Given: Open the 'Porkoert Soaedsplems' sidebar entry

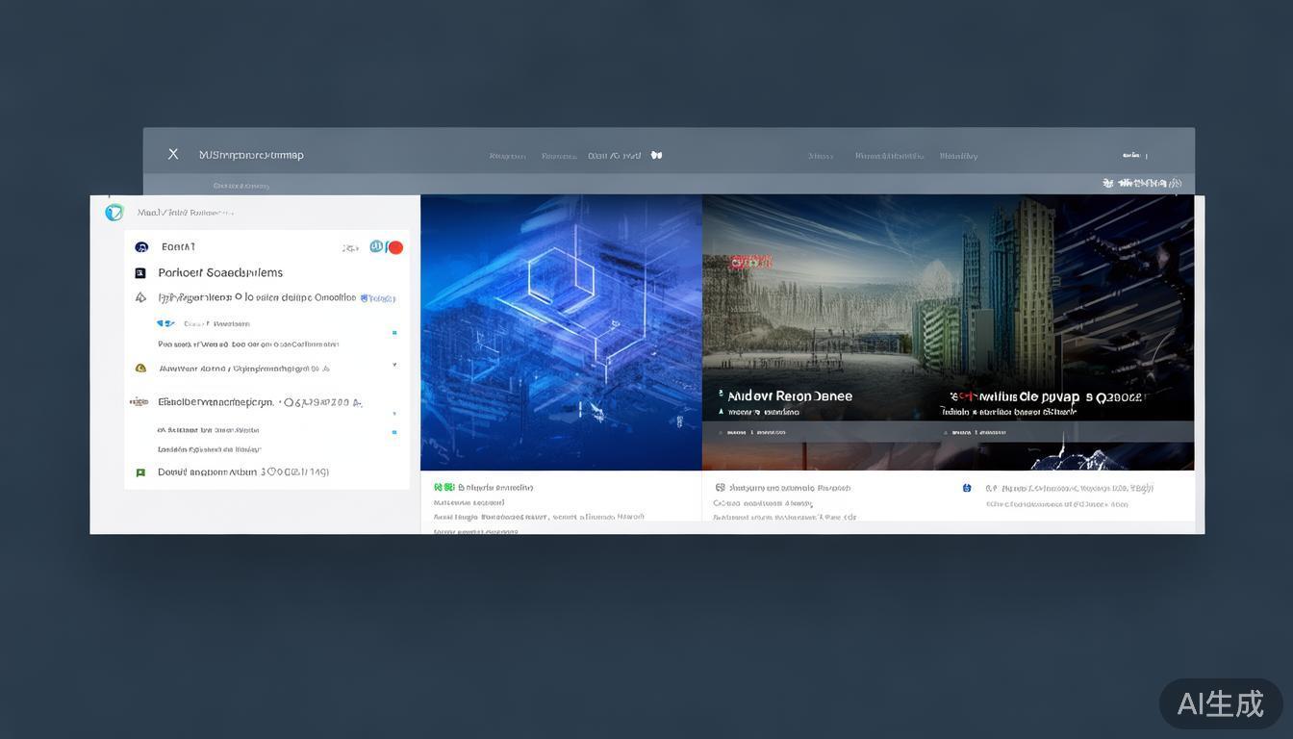Looking at the screenshot, I should (220, 273).
